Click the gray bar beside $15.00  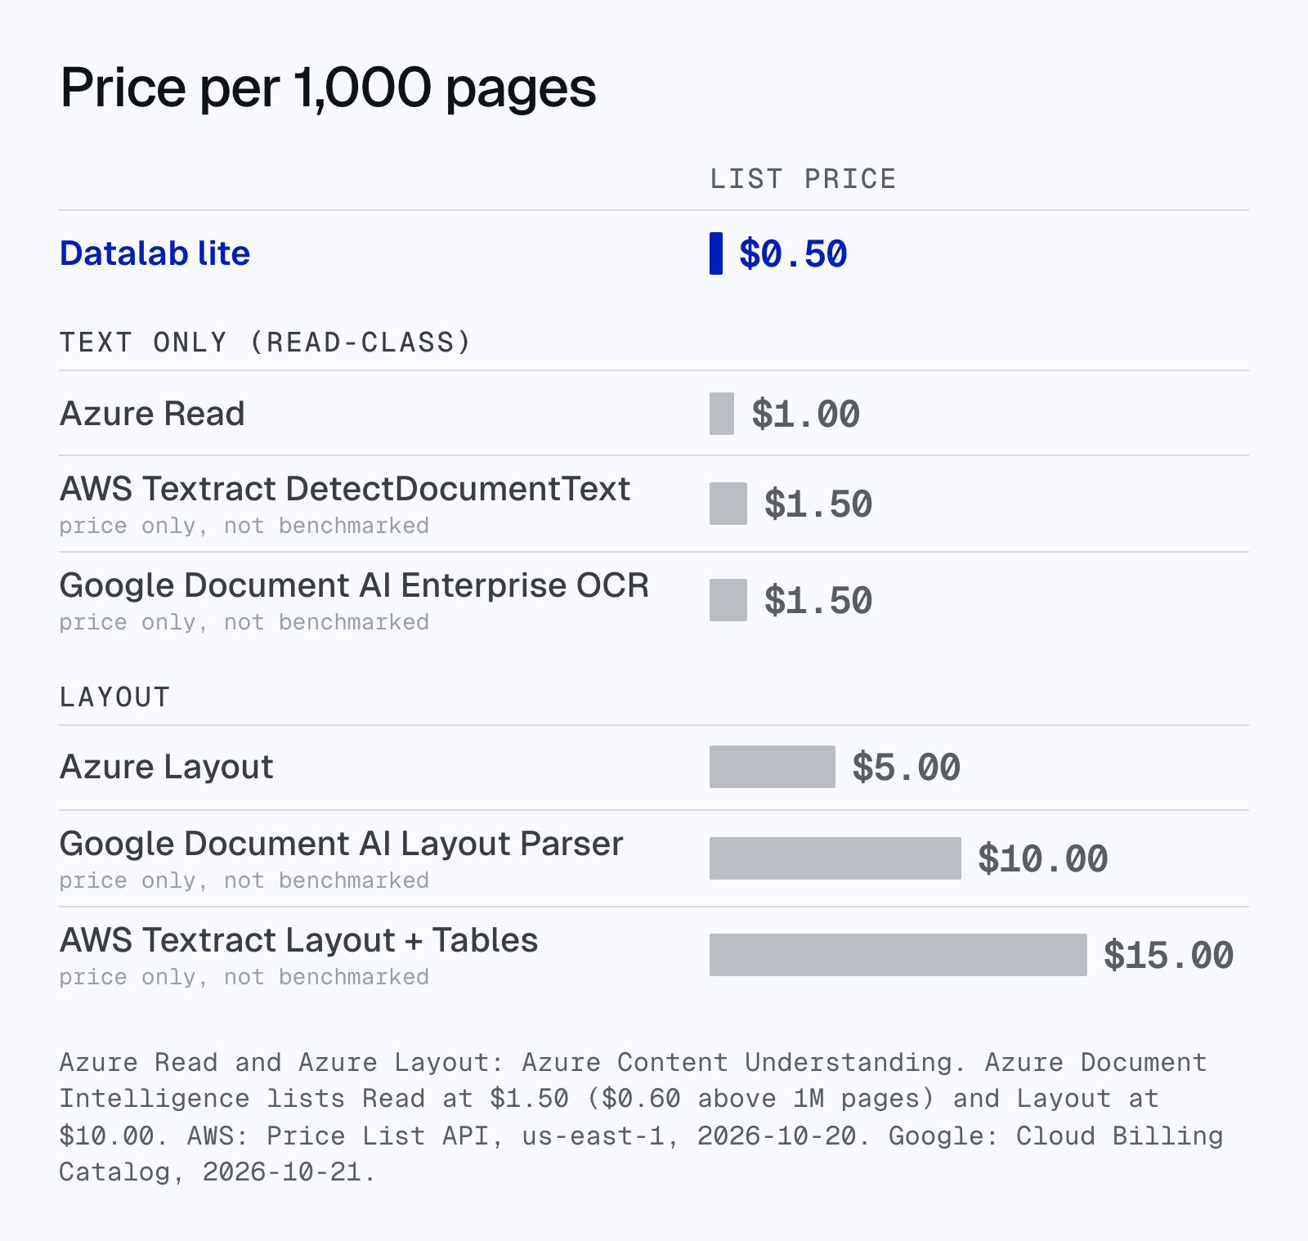[x=898, y=955]
